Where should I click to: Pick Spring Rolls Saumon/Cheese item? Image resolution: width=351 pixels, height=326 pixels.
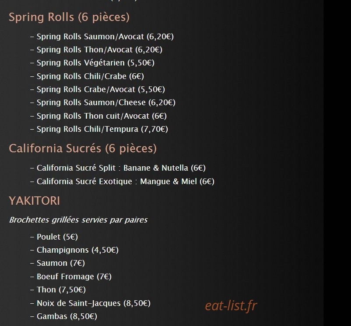click(x=103, y=103)
